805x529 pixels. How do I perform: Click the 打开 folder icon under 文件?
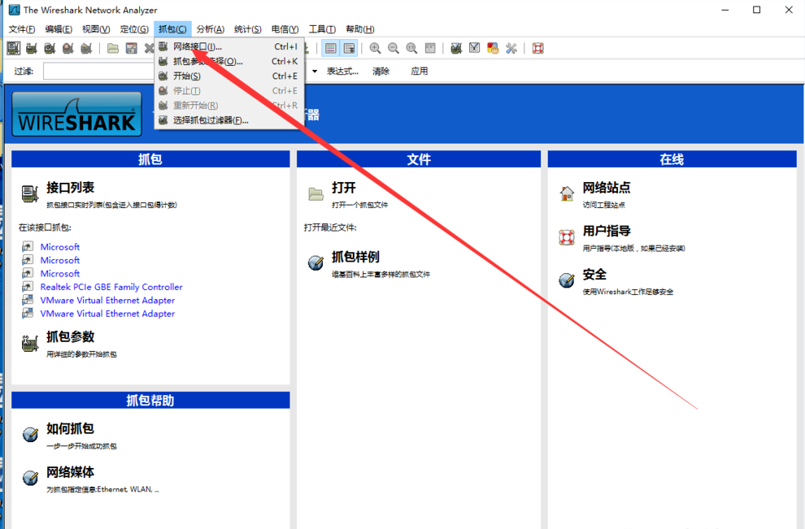coord(315,193)
